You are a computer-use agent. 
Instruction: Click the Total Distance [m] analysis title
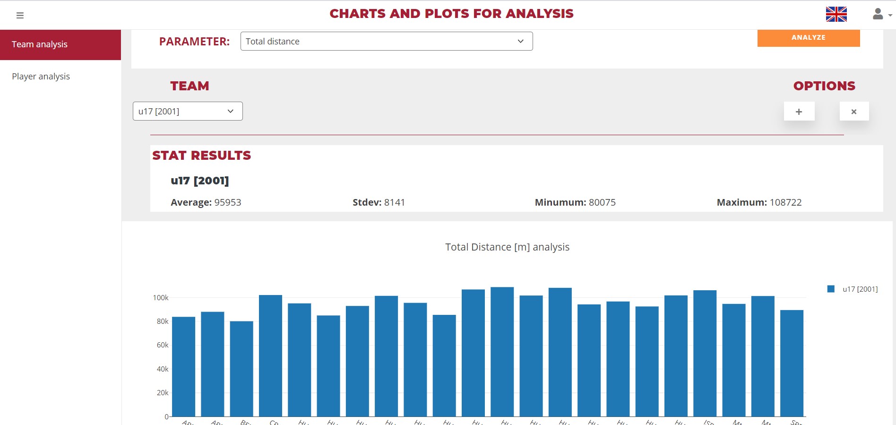(507, 247)
